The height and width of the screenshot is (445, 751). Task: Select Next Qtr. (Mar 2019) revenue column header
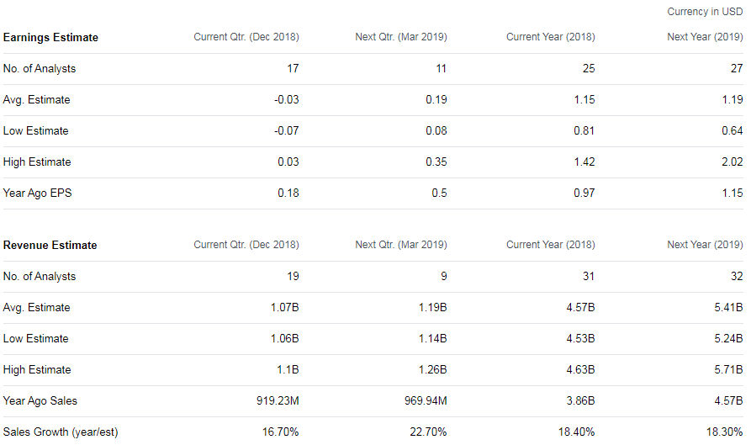coord(401,245)
